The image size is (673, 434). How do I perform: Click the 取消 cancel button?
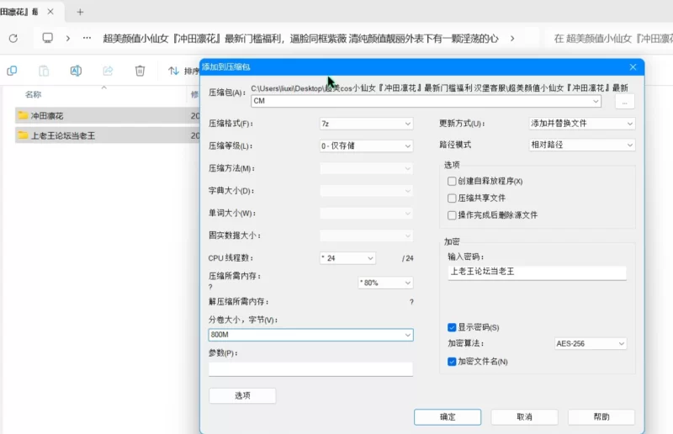[x=524, y=417]
